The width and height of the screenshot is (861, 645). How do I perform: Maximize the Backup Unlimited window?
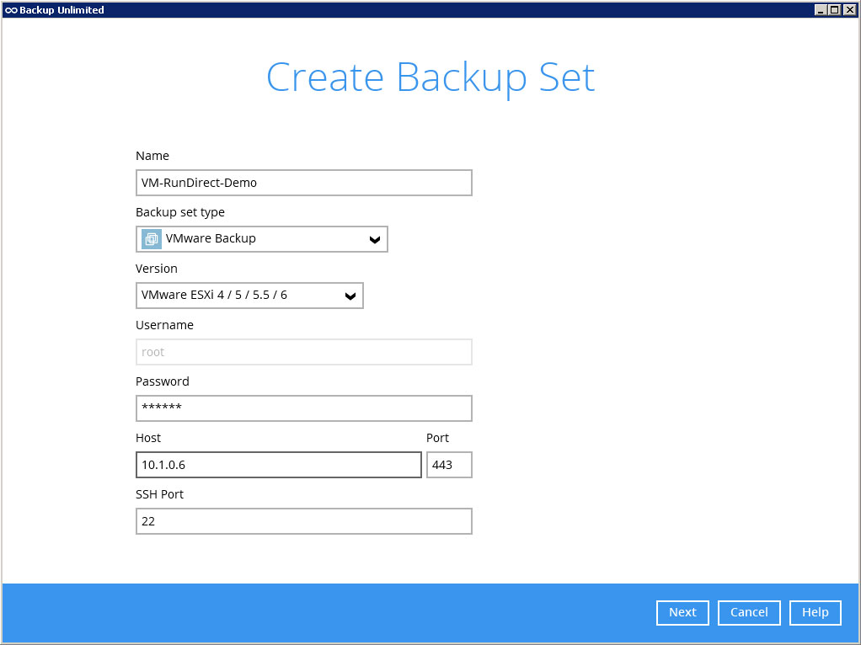click(x=835, y=9)
